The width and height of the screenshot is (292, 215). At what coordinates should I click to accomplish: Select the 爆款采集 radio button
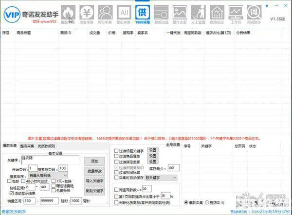tap(186, 202)
